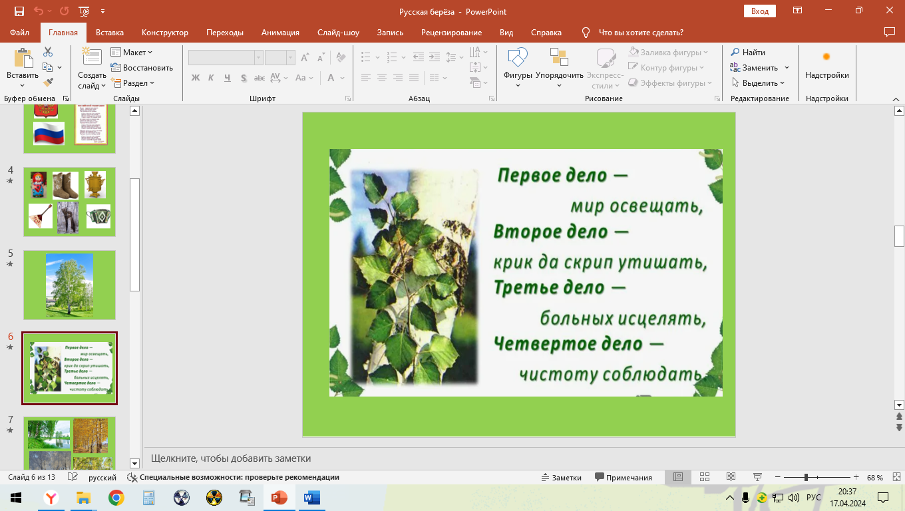Click the Format Painter brush icon
The image size is (905, 511).
[x=48, y=83]
